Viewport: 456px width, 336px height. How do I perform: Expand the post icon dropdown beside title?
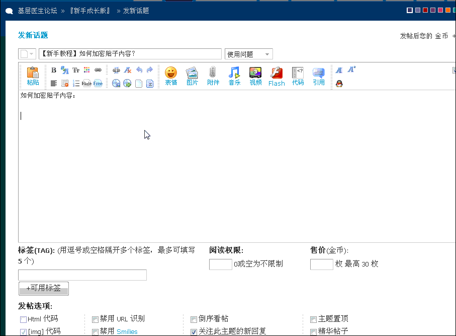tap(27, 54)
